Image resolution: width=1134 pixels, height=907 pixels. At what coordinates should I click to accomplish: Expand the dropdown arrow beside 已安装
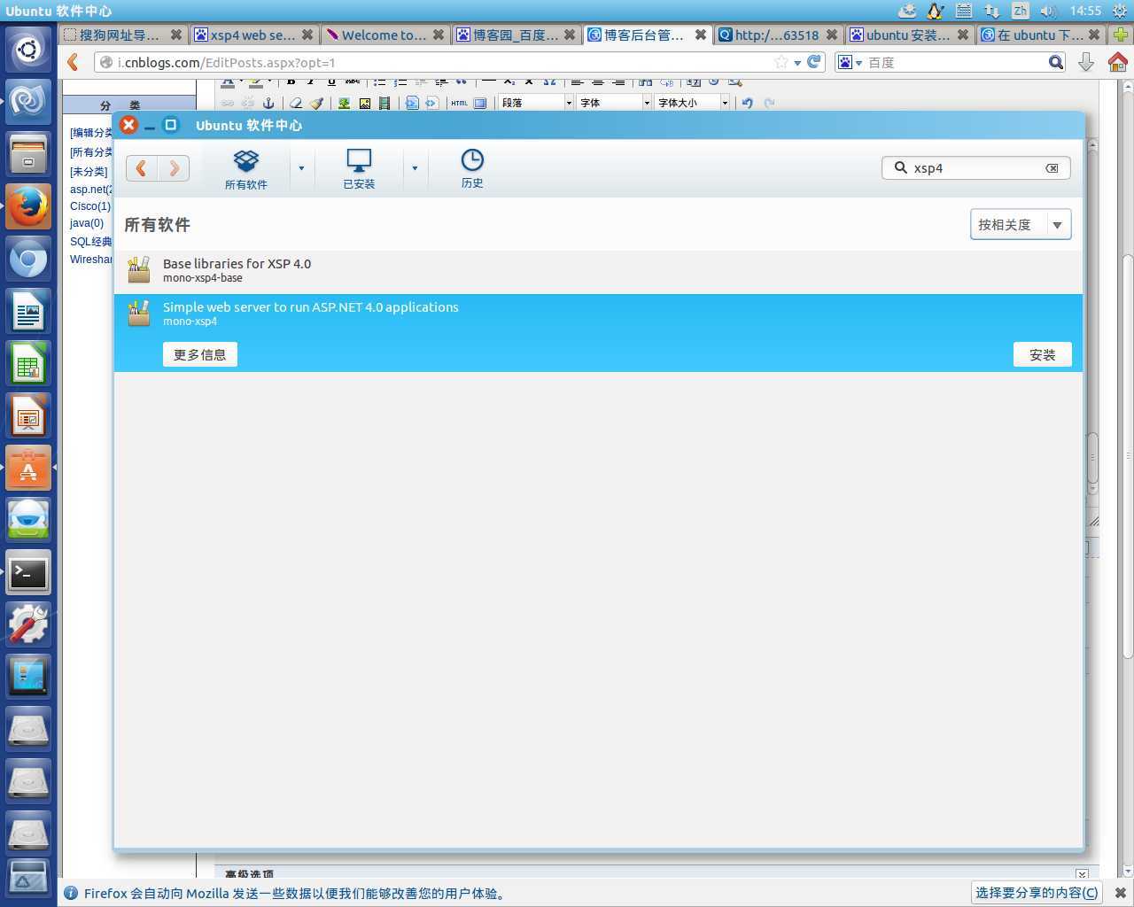pos(415,168)
